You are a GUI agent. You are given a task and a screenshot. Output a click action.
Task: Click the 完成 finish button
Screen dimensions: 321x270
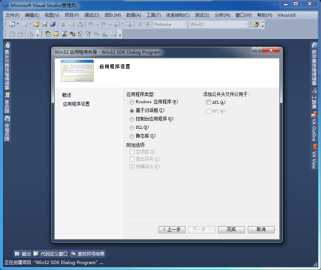tap(231, 230)
